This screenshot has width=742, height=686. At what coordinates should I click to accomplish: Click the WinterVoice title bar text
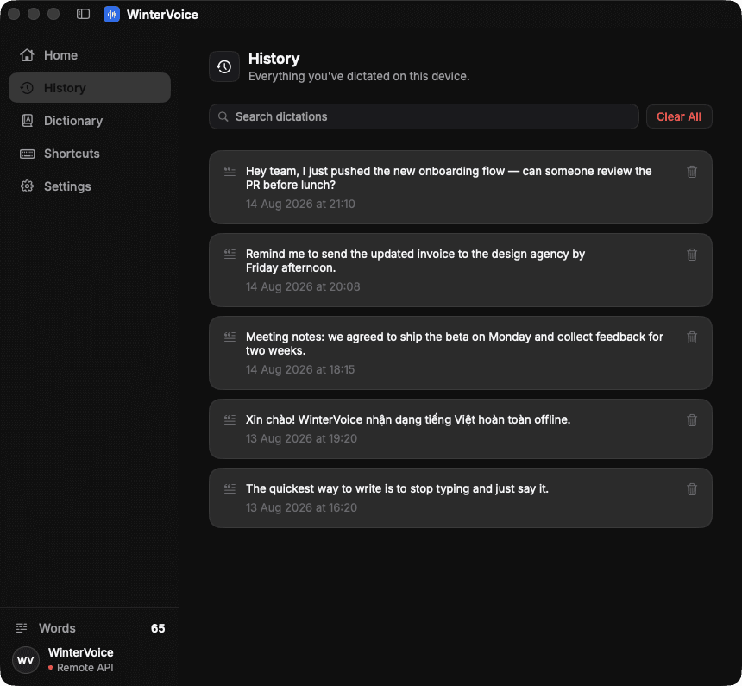(x=162, y=15)
